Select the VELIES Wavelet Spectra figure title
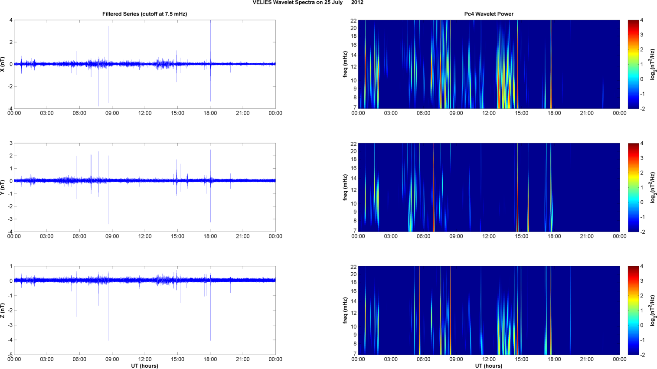This screenshot has height=369, width=657. 308,3
